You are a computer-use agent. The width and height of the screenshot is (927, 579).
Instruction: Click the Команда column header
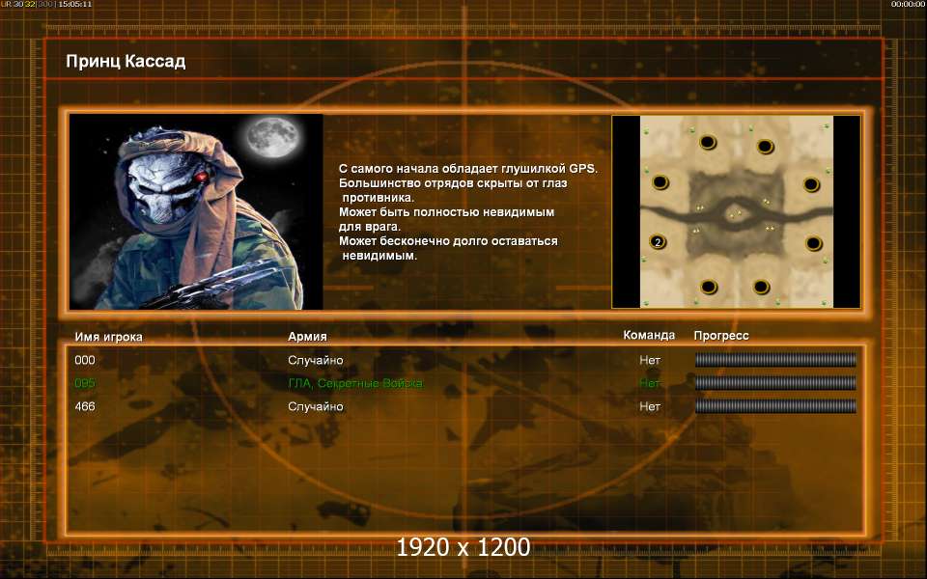[x=649, y=335]
